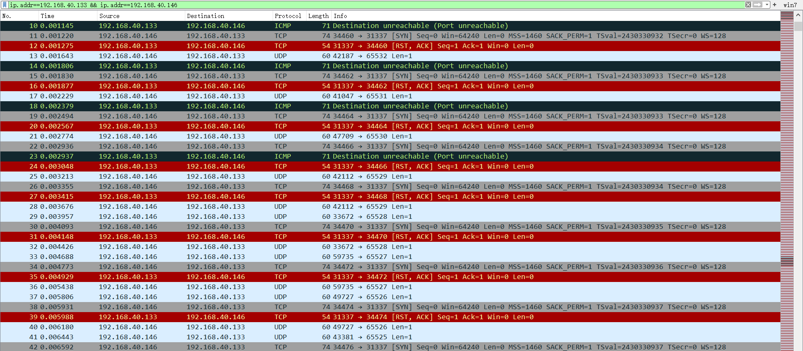Click inside the display filter expression field
The height and width of the screenshot is (351, 803).
coord(376,5)
